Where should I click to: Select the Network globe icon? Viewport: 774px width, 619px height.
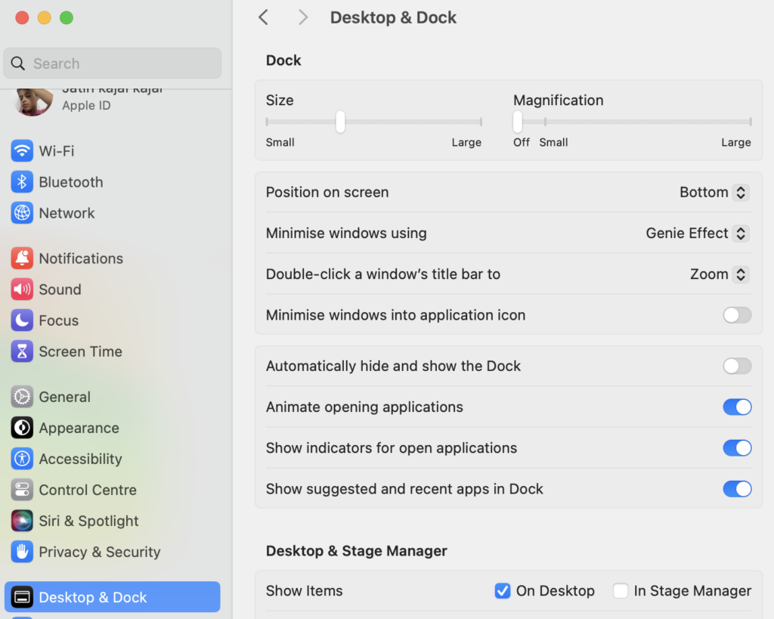22,213
